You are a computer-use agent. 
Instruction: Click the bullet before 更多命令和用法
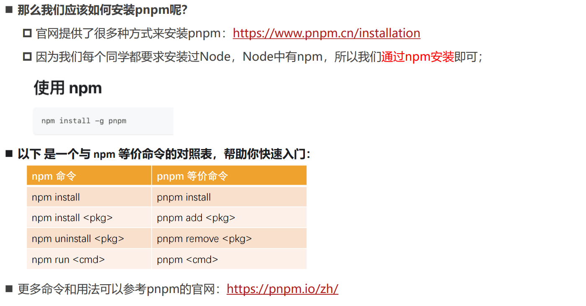click(x=9, y=288)
